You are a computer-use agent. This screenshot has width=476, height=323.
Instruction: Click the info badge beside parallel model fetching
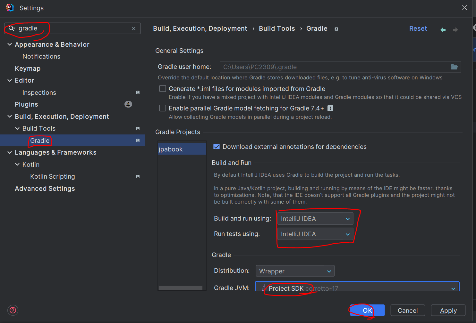click(330, 108)
